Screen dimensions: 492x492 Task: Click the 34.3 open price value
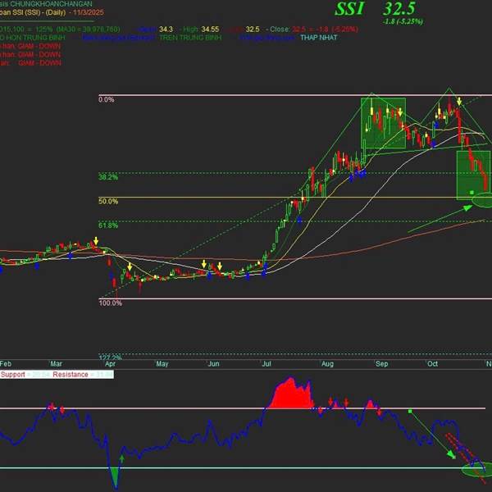click(166, 30)
